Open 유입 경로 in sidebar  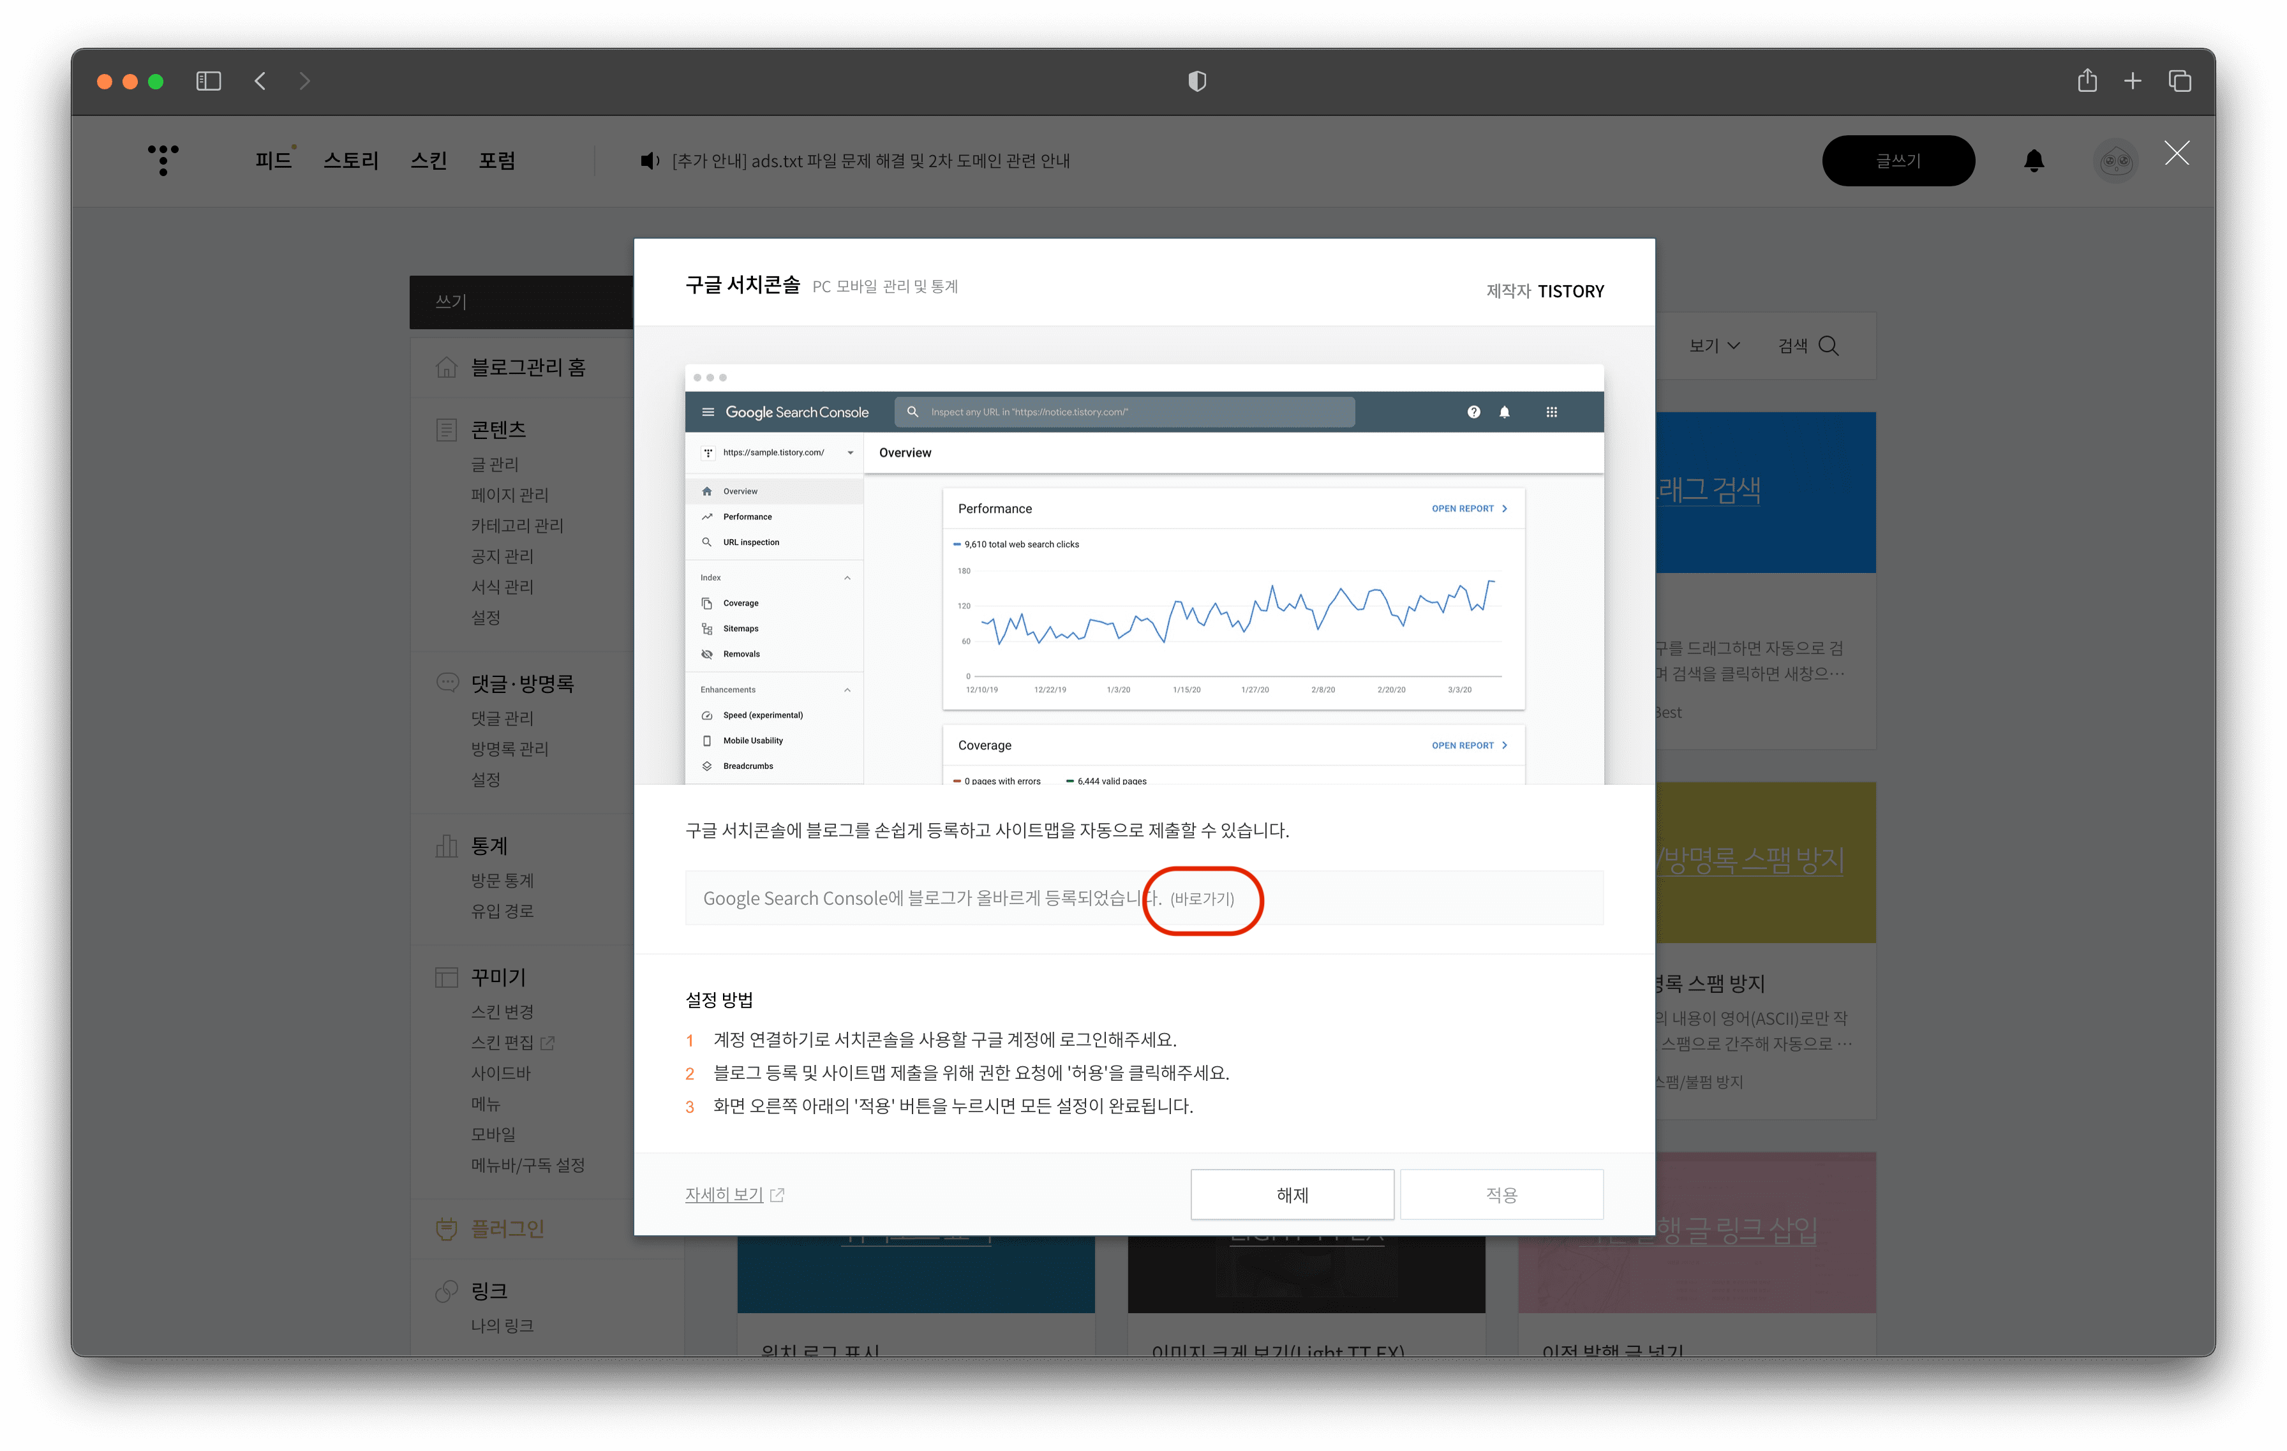502,911
